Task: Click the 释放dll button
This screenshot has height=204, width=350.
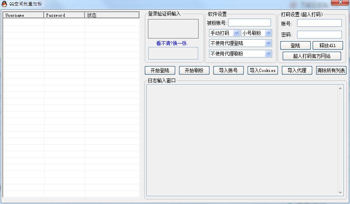Action: pos(327,45)
